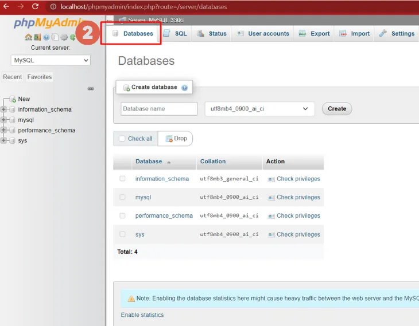
Task: Sort by the Collation column header
Action: 213,162
